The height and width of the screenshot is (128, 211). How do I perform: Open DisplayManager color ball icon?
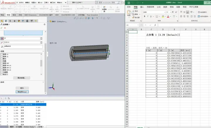(x=19, y=21)
